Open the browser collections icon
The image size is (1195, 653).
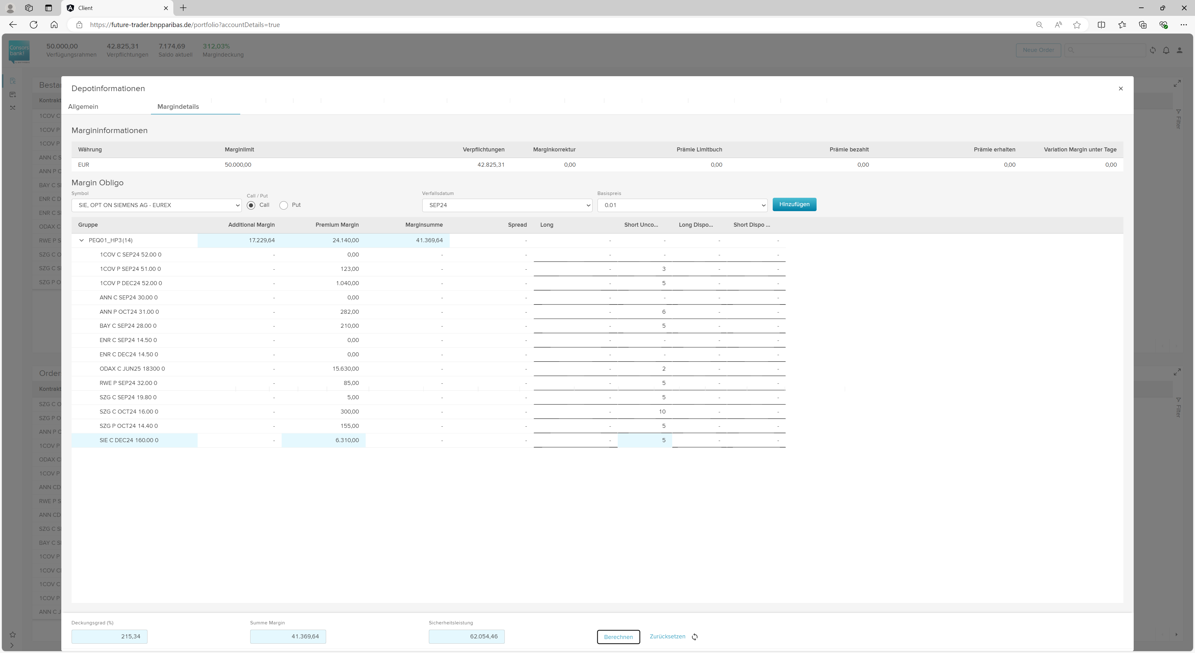pos(1143,25)
